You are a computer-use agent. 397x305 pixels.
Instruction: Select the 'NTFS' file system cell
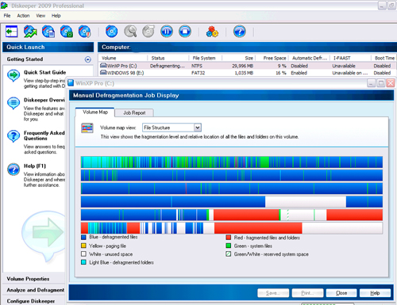click(197, 66)
